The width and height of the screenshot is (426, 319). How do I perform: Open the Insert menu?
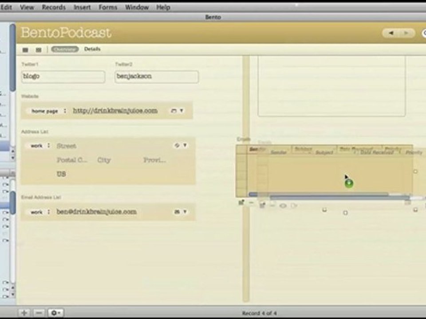[82, 8]
